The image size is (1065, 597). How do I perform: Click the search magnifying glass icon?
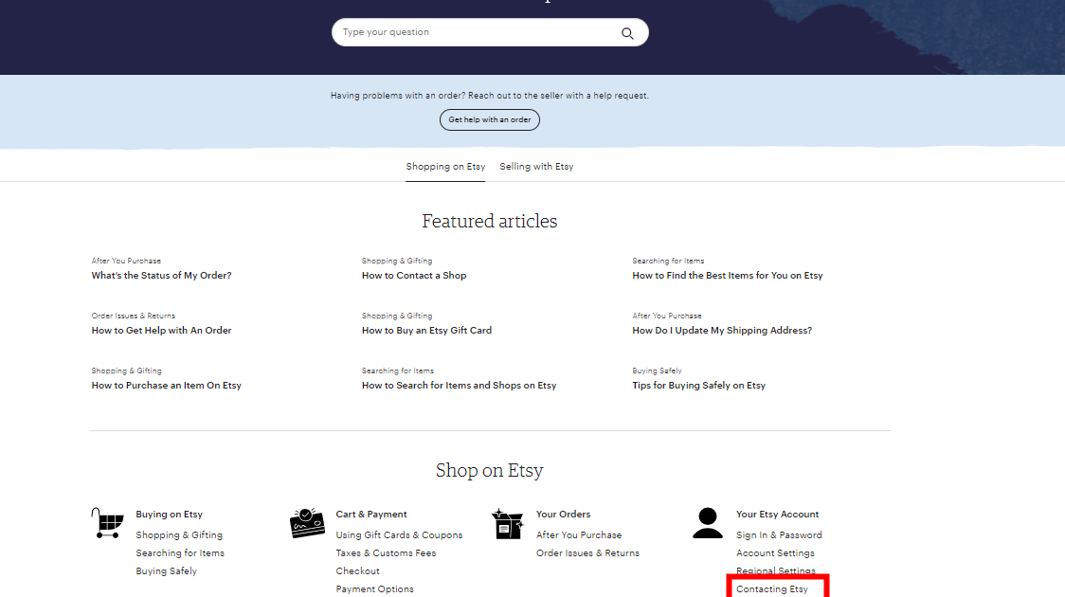[627, 31]
